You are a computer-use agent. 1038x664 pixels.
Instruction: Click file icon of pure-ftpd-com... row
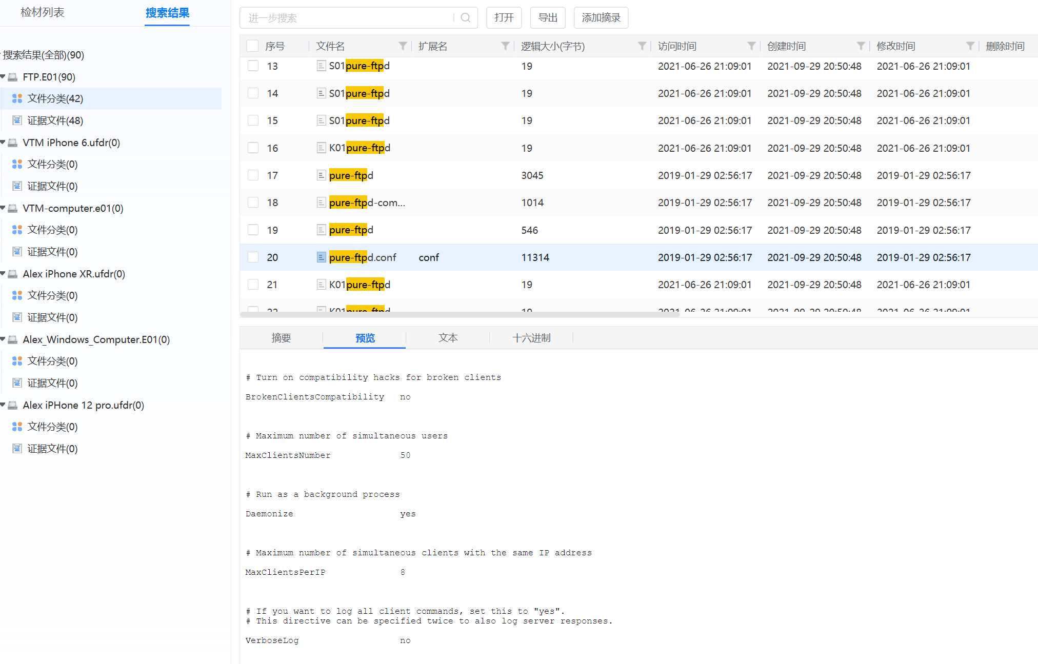point(321,203)
